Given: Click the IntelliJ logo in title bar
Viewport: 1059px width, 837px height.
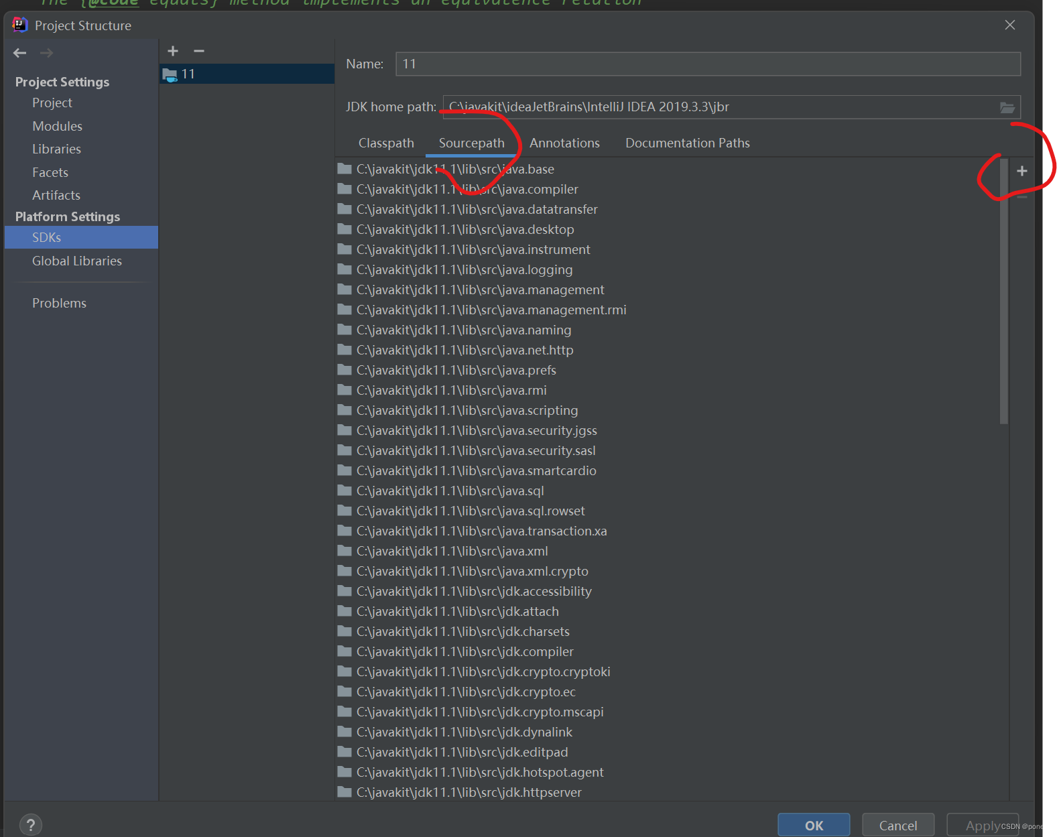Looking at the screenshot, I should (x=20, y=25).
